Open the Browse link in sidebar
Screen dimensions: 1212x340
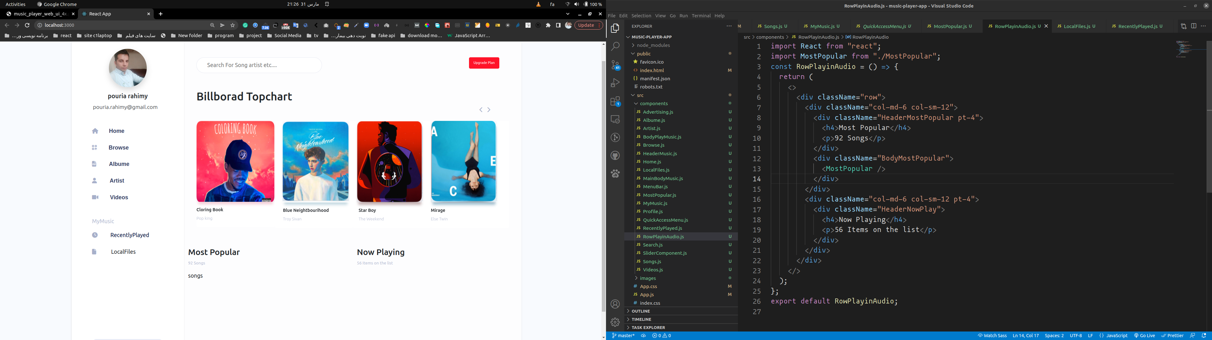coord(118,147)
